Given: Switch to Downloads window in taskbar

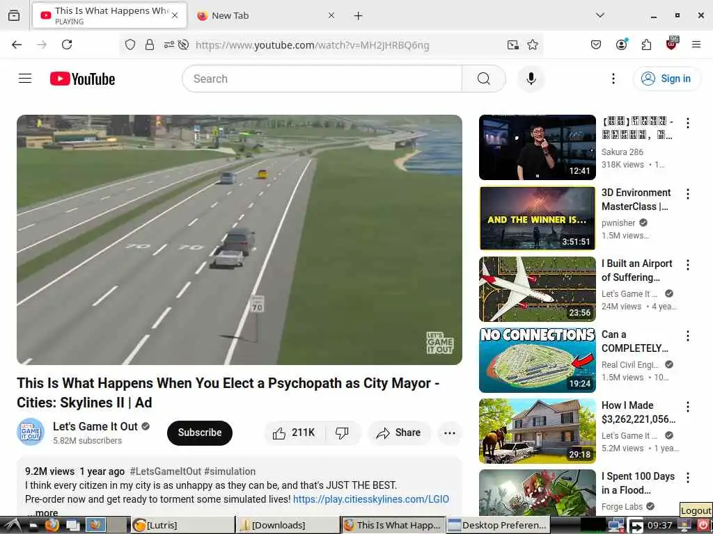Looking at the screenshot, I should tap(288, 526).
